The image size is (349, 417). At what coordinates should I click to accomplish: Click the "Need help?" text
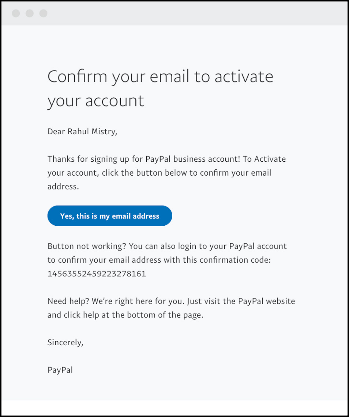[68, 301]
